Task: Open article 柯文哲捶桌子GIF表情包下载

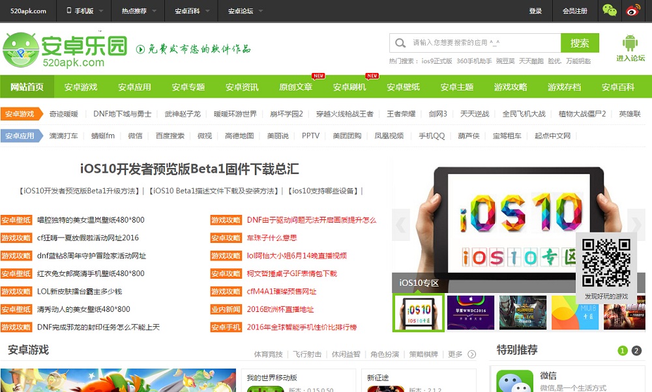Action: pos(292,273)
